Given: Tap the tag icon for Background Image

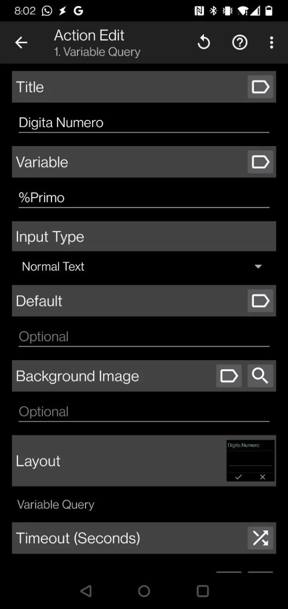Looking at the screenshot, I should click(x=229, y=376).
